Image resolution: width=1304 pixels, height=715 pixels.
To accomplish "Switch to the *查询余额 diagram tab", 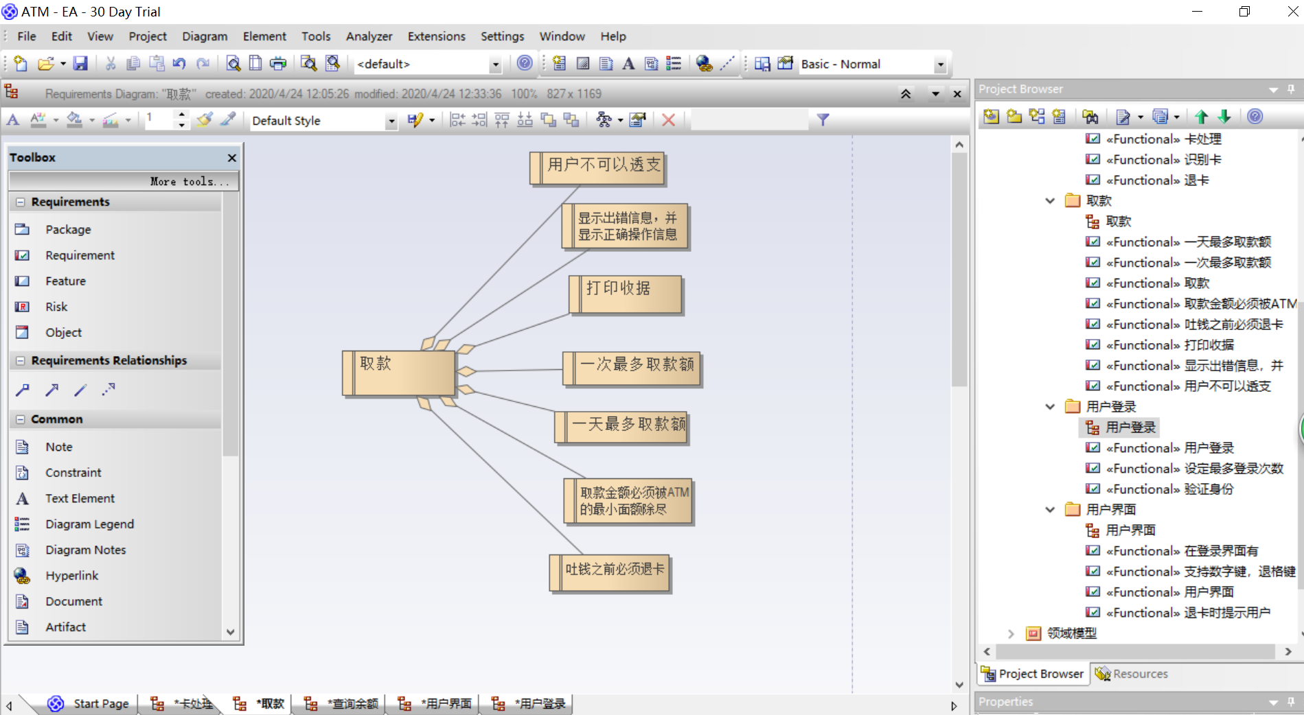I will click(341, 703).
